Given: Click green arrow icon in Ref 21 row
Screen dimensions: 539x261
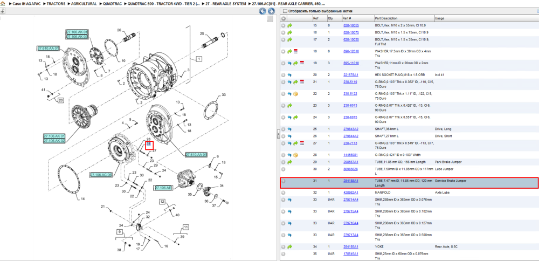Looking at the screenshot, I should click(296, 82).
